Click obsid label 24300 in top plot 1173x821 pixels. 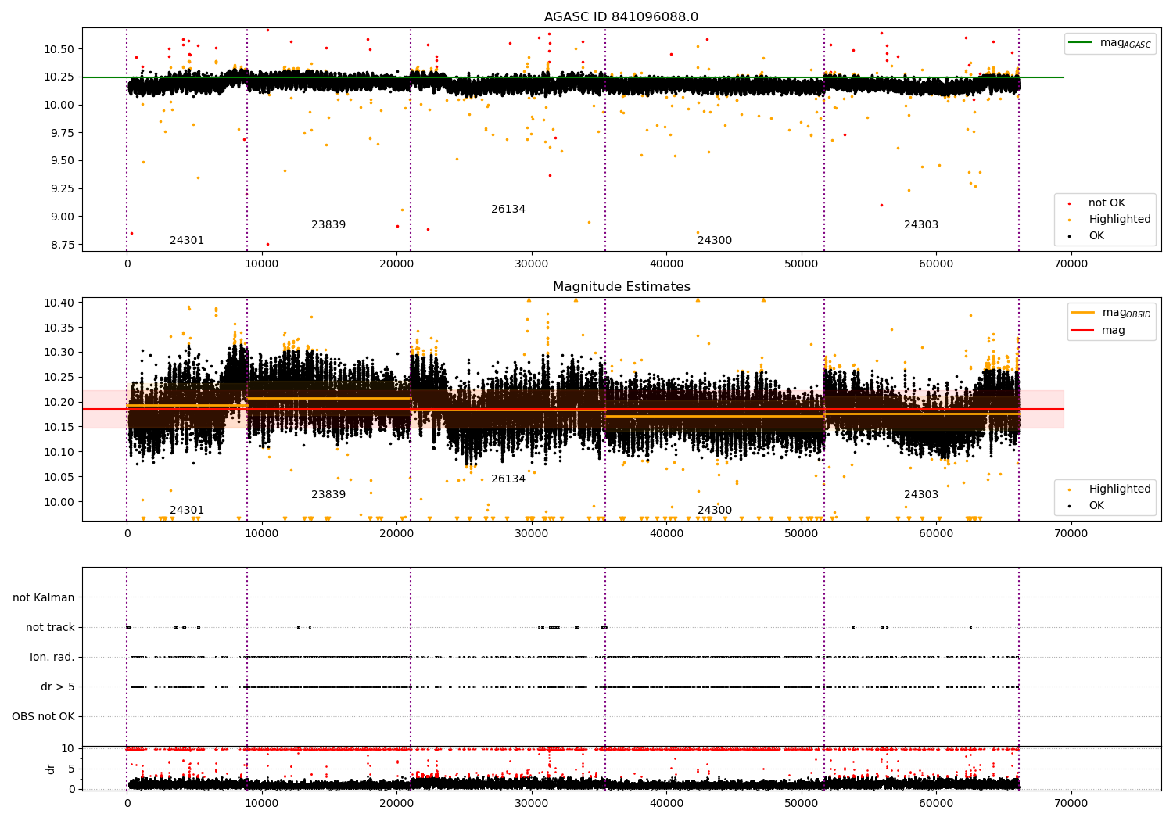tap(715, 241)
